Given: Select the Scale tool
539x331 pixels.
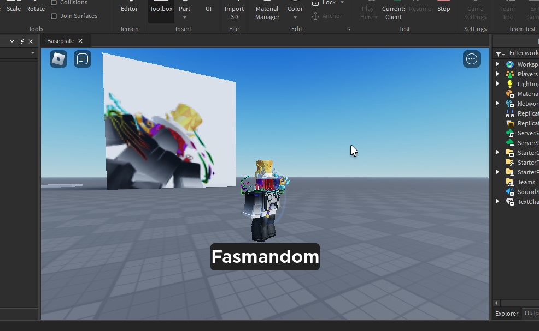Looking at the screenshot, I should (x=13, y=8).
